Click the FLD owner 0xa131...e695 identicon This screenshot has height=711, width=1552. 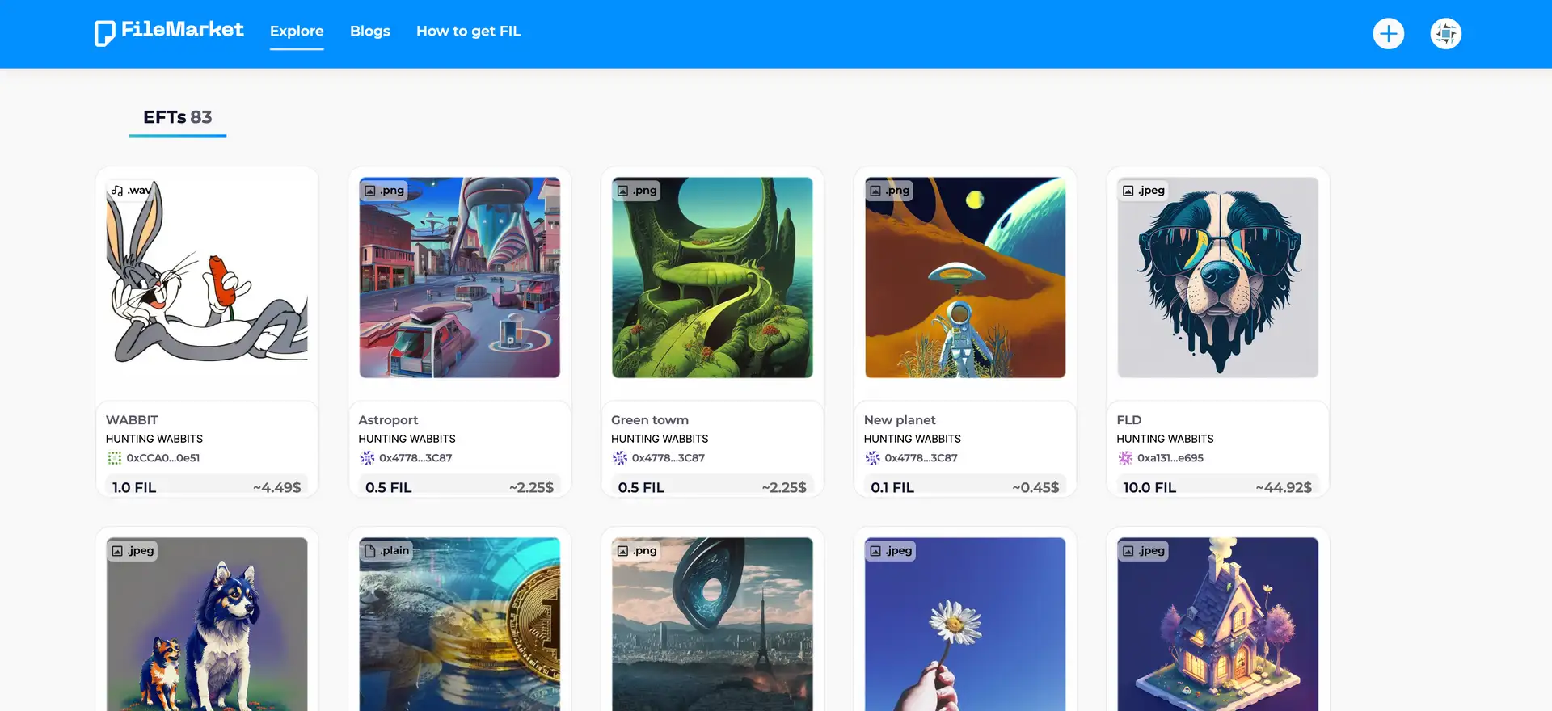pos(1125,458)
